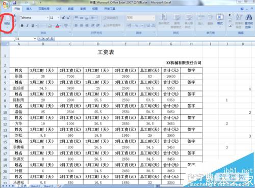Click Merge and Center (合并后居中)

pos(113,25)
